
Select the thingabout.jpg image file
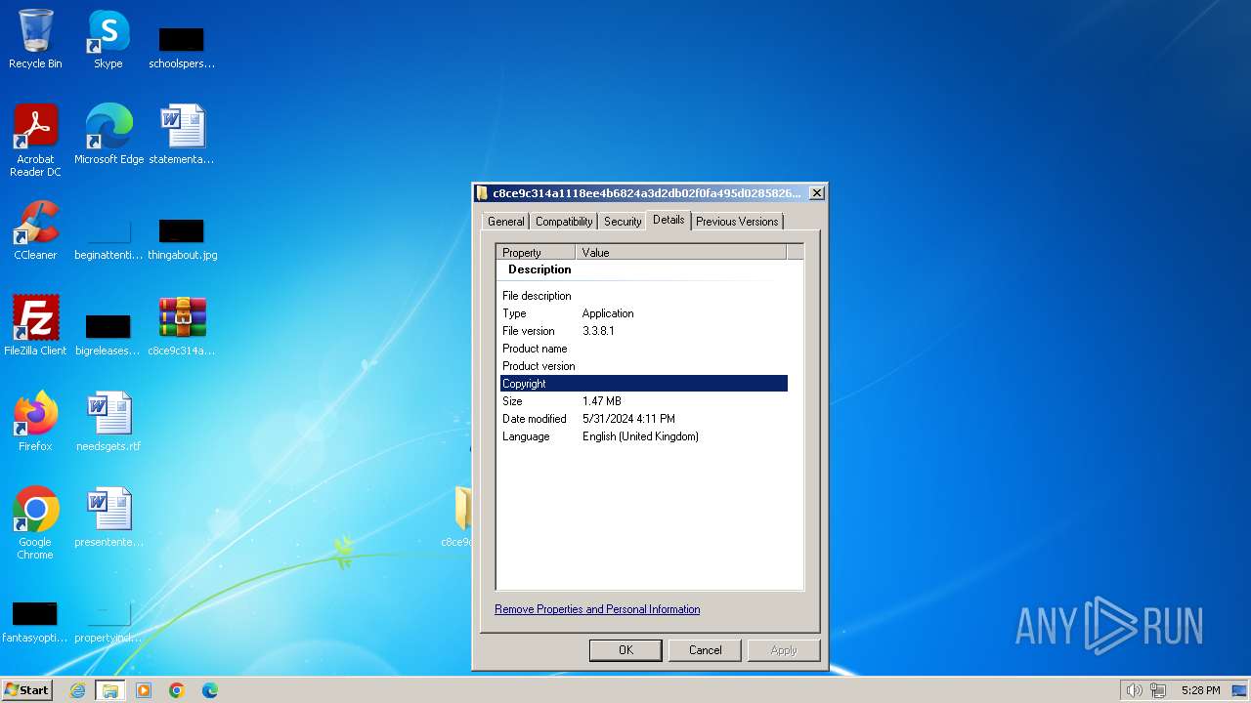point(182,239)
